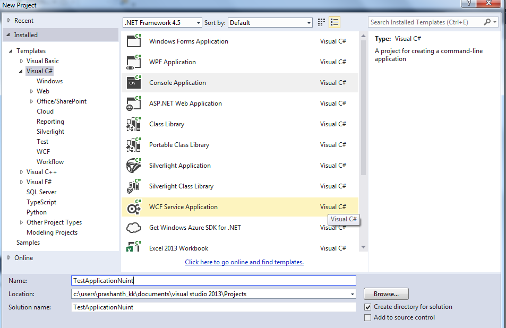Screen dimensions: 506x328
Task: Select the Cloud category
Action: 45,111
